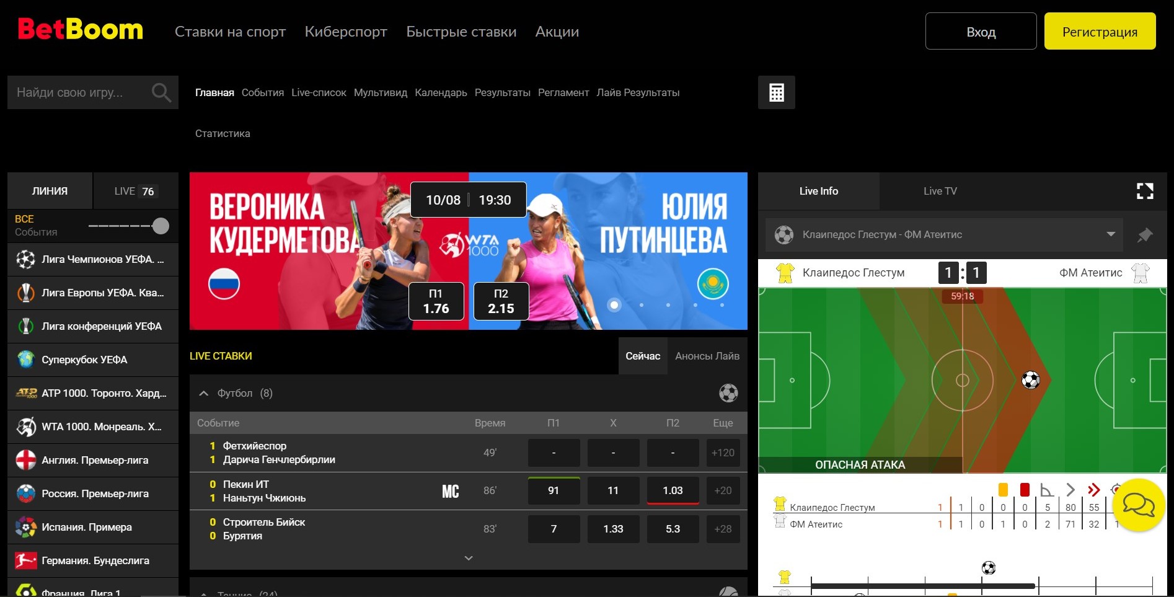
Task: Click the soccer ball on the pitch
Action: tap(1030, 380)
